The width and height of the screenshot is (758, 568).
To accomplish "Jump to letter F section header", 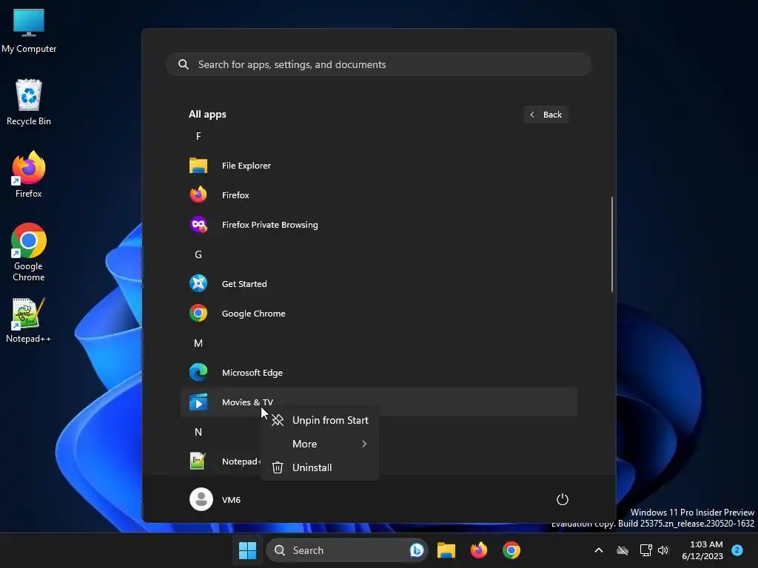I will tap(198, 136).
